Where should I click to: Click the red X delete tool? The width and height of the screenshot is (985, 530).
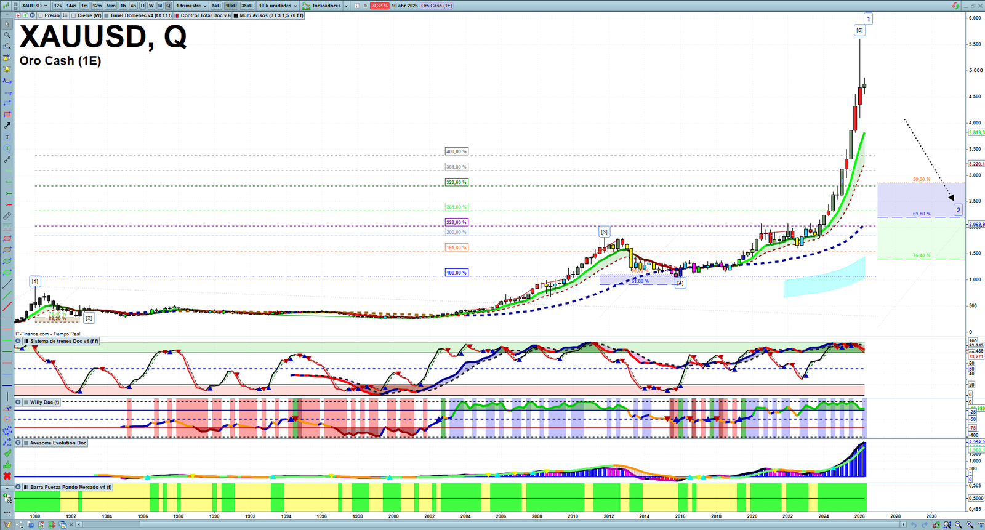coord(7,476)
